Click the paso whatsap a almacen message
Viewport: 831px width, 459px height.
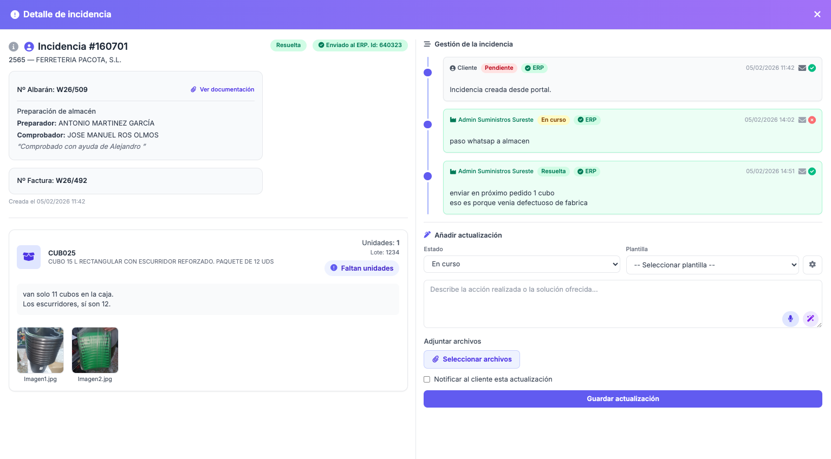(x=490, y=141)
